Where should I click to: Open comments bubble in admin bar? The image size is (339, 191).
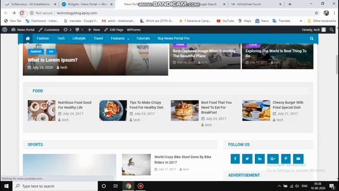point(79,30)
